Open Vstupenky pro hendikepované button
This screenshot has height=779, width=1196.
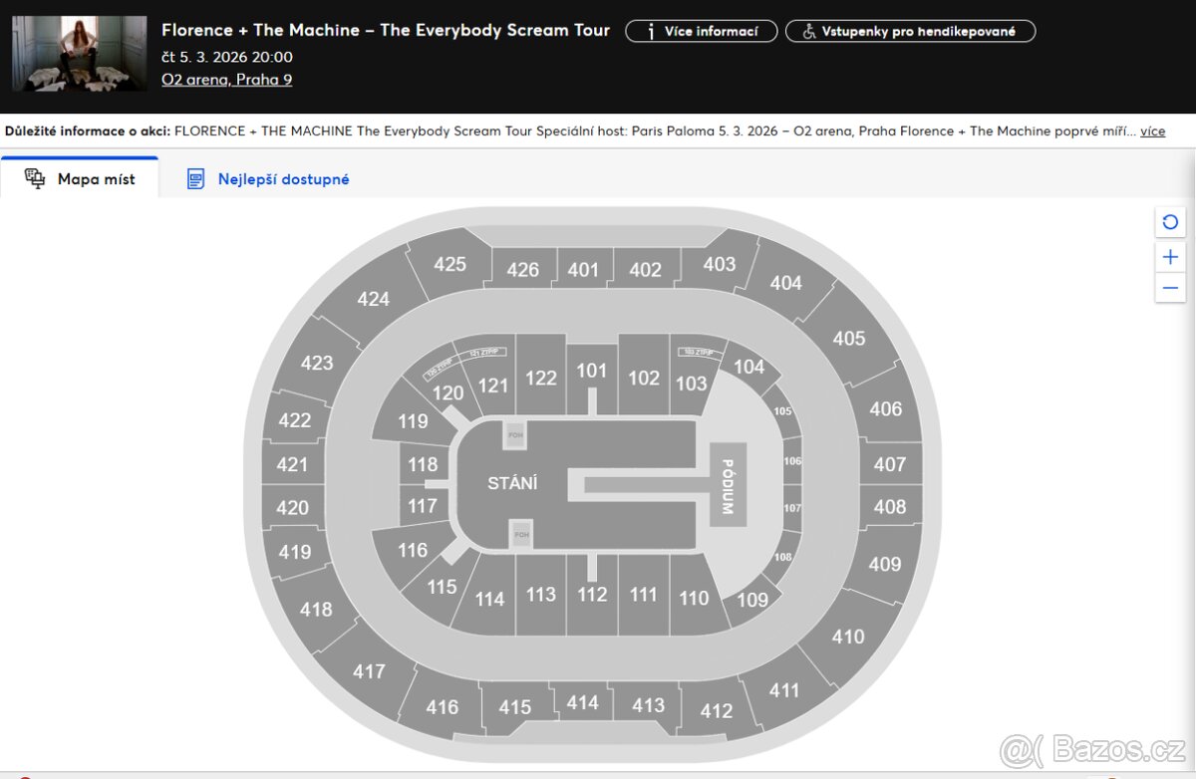pyautogui.click(x=910, y=31)
